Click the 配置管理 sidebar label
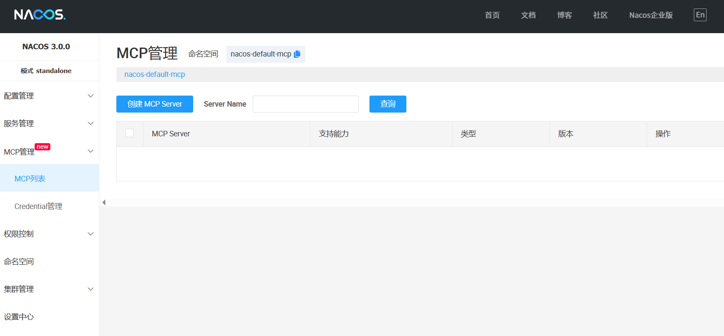Image resolution: width=724 pixels, height=336 pixels. [19, 96]
